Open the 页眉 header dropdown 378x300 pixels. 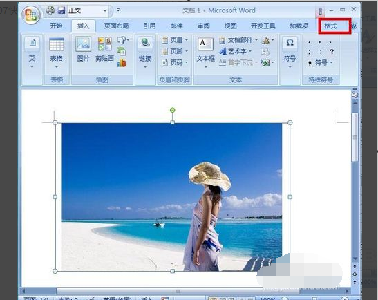pos(175,40)
